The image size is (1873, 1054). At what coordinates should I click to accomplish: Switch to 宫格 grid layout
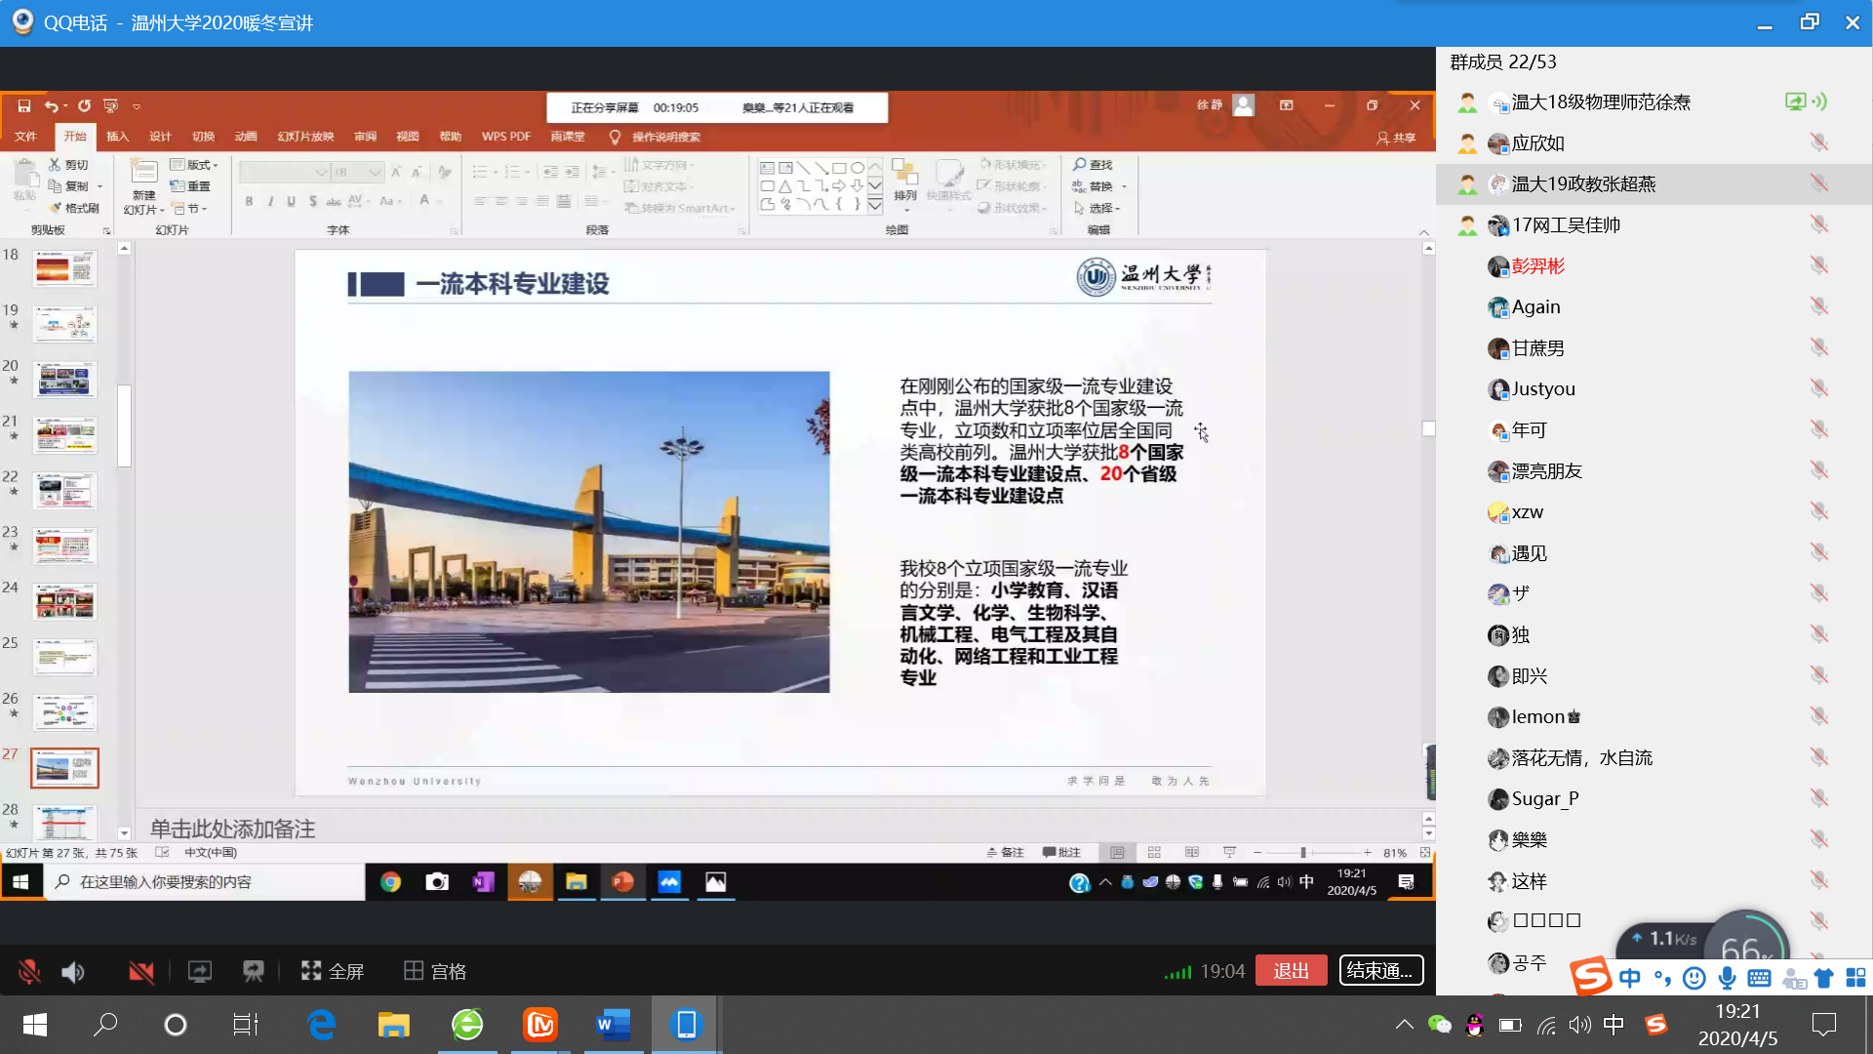pyautogui.click(x=435, y=971)
